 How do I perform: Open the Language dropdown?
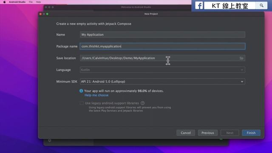click(162, 70)
